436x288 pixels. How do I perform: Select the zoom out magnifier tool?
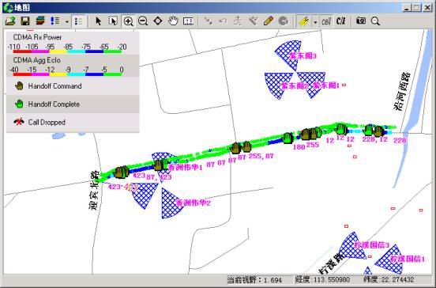tap(143, 21)
